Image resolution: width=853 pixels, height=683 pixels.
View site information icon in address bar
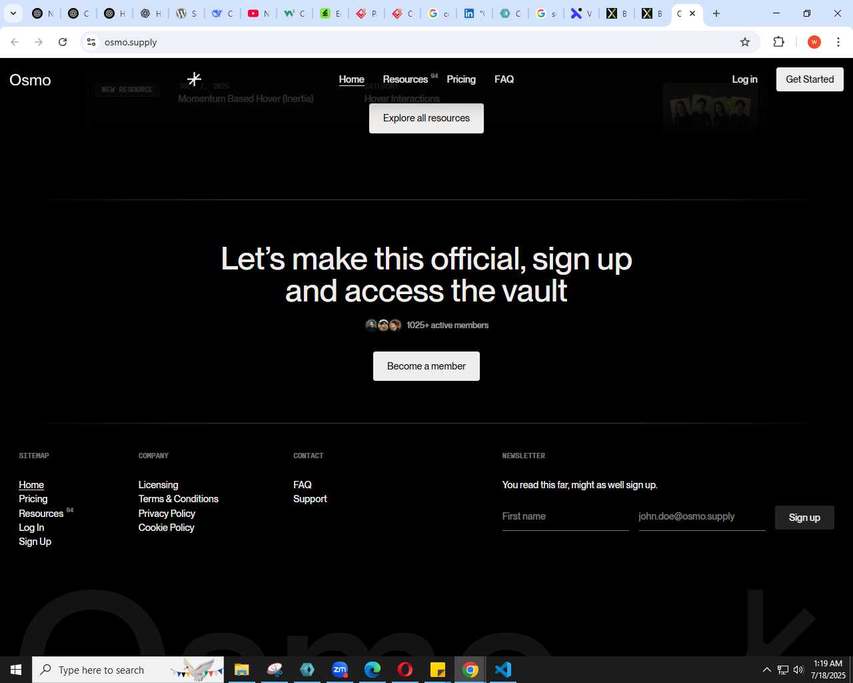click(x=91, y=42)
